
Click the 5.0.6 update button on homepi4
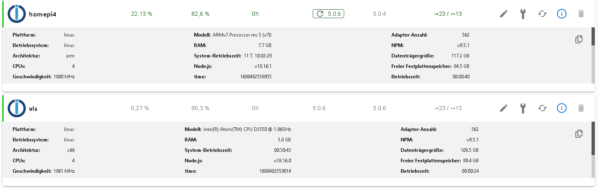click(x=328, y=14)
